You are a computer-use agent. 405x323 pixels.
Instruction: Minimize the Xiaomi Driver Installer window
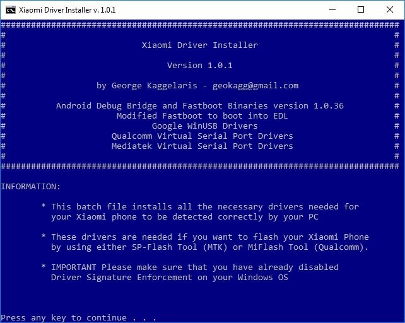(x=332, y=10)
